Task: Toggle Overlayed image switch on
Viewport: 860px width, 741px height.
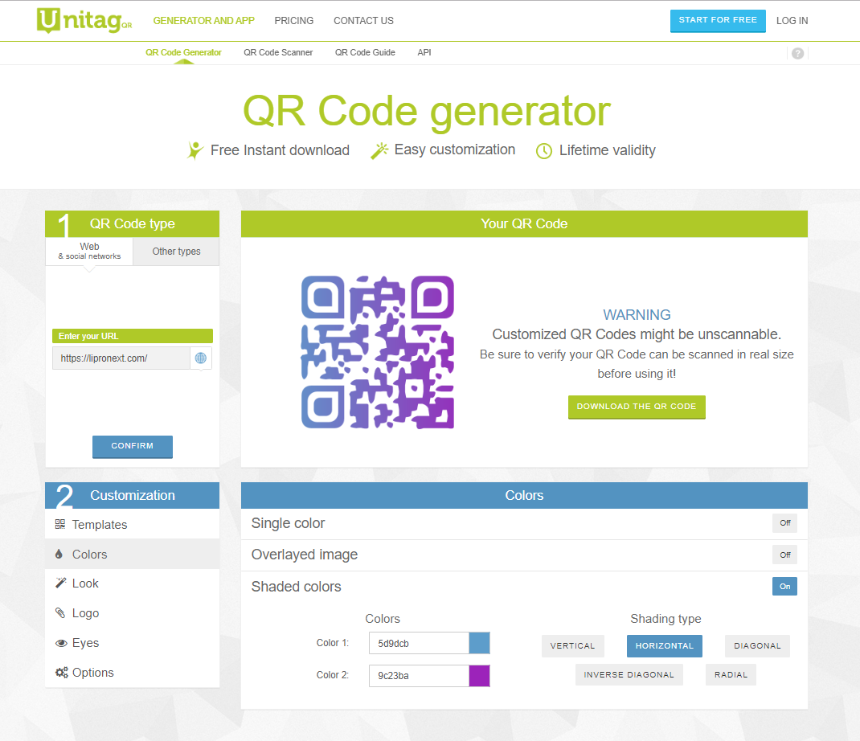Action: click(785, 555)
